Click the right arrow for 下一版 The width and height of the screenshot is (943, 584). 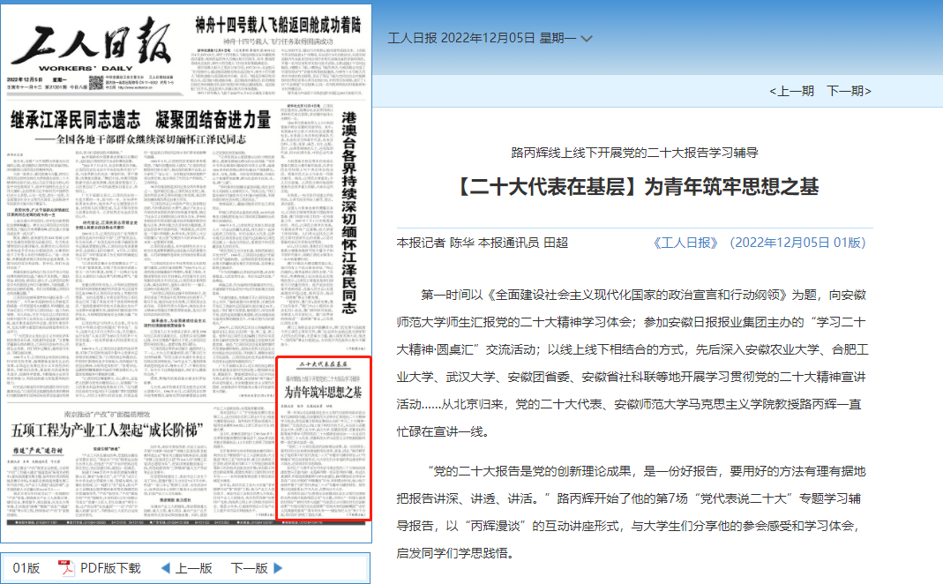278,568
